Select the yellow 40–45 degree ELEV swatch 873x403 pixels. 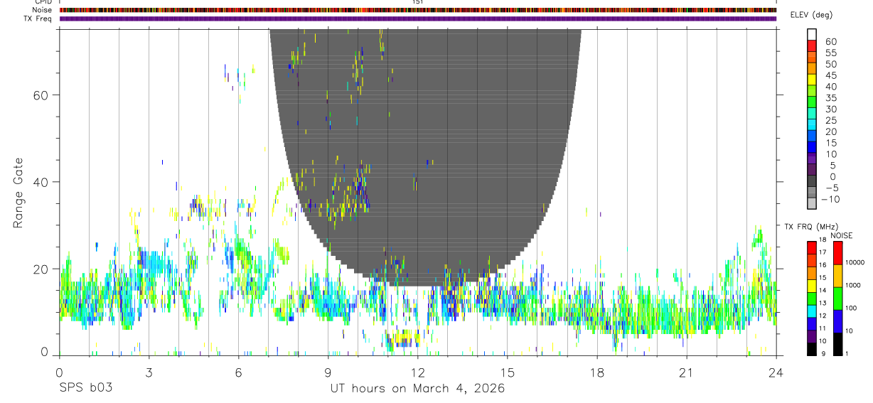pos(812,80)
